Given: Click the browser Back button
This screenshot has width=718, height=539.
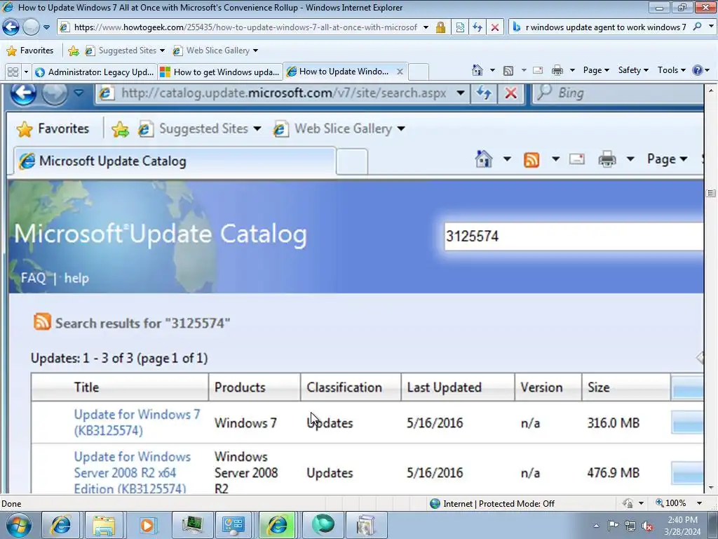Looking at the screenshot, I should pyautogui.click(x=11, y=27).
